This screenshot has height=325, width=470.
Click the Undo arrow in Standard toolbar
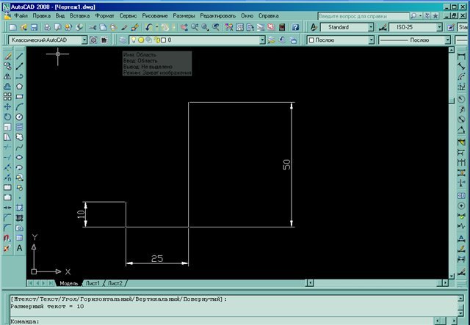point(149,27)
